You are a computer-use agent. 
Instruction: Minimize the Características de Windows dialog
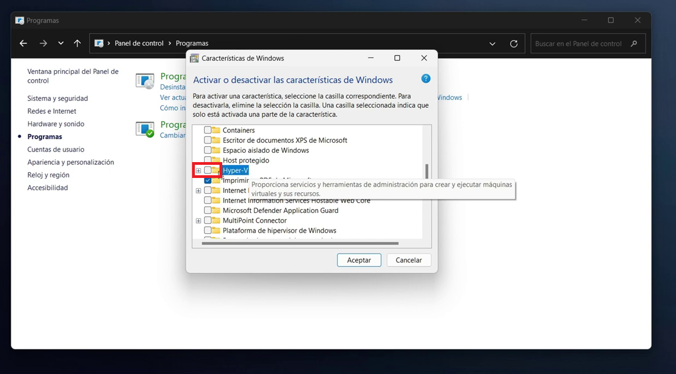coord(371,58)
